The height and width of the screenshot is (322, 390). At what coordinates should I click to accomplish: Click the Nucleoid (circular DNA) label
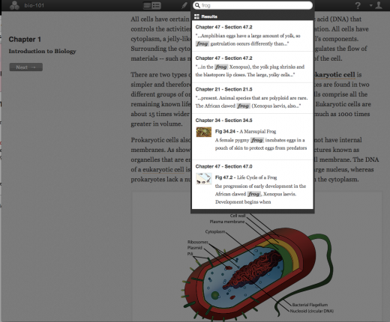coord(312,311)
